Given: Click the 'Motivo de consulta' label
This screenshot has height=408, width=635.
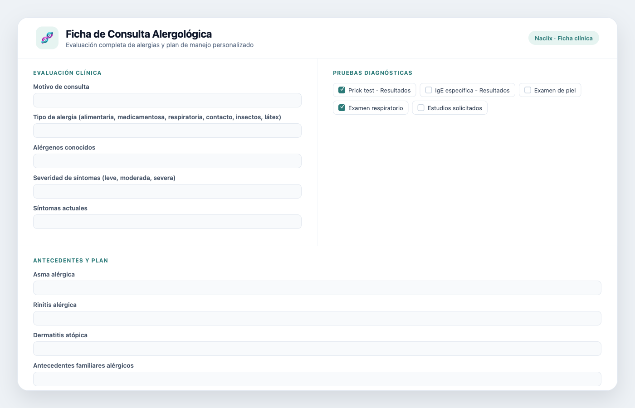Looking at the screenshot, I should (x=61, y=87).
